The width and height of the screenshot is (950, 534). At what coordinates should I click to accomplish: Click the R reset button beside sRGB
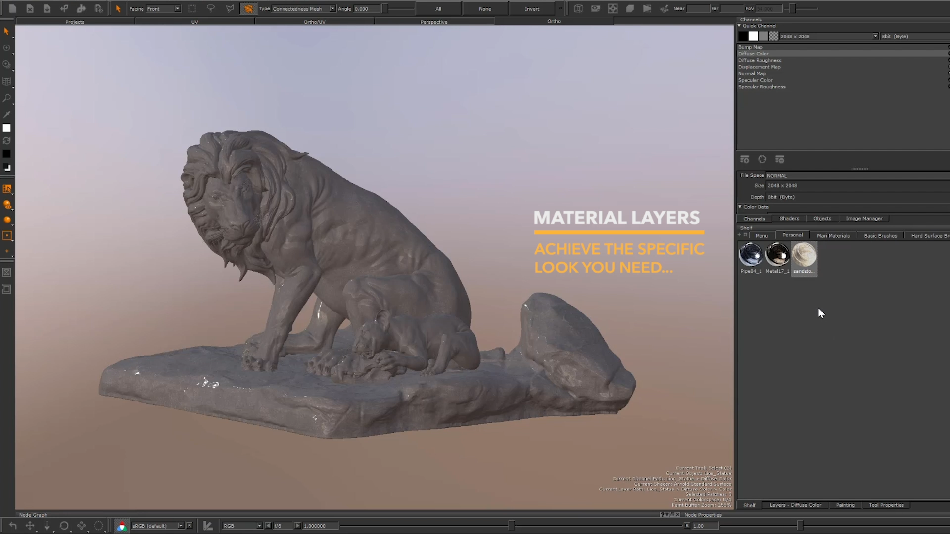(189, 526)
